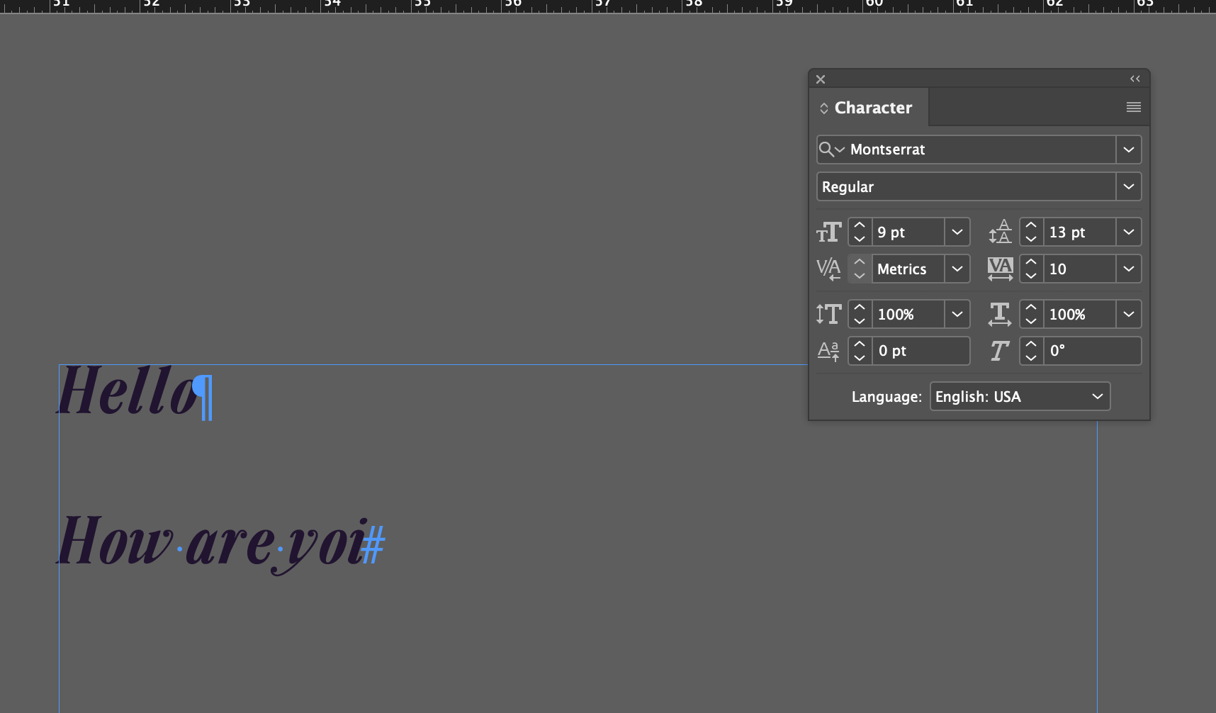
Task: Open the Montserrat font family dropdown
Action: [x=1128, y=150]
